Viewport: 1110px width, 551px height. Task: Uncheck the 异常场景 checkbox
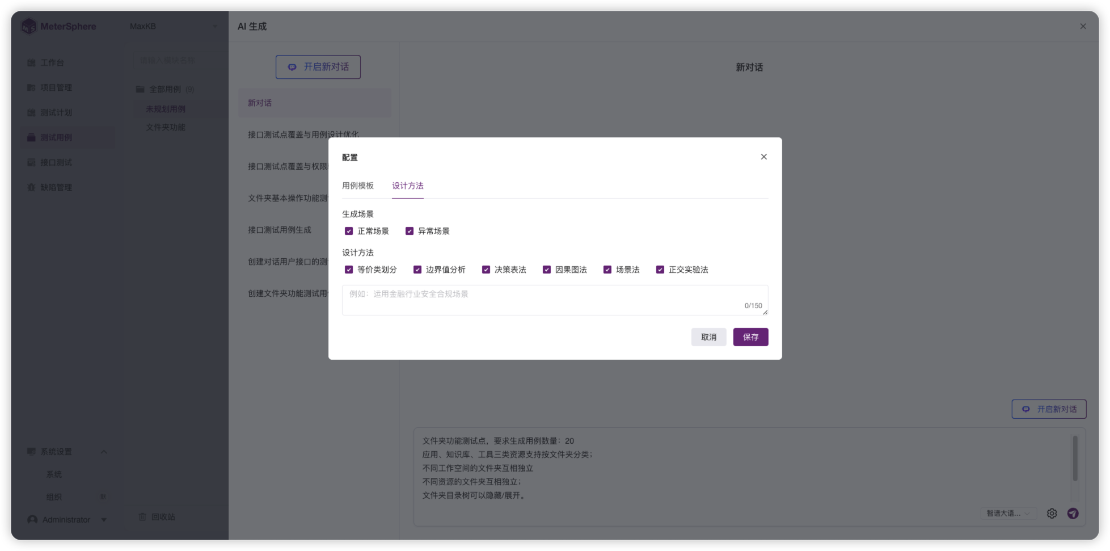(x=410, y=231)
